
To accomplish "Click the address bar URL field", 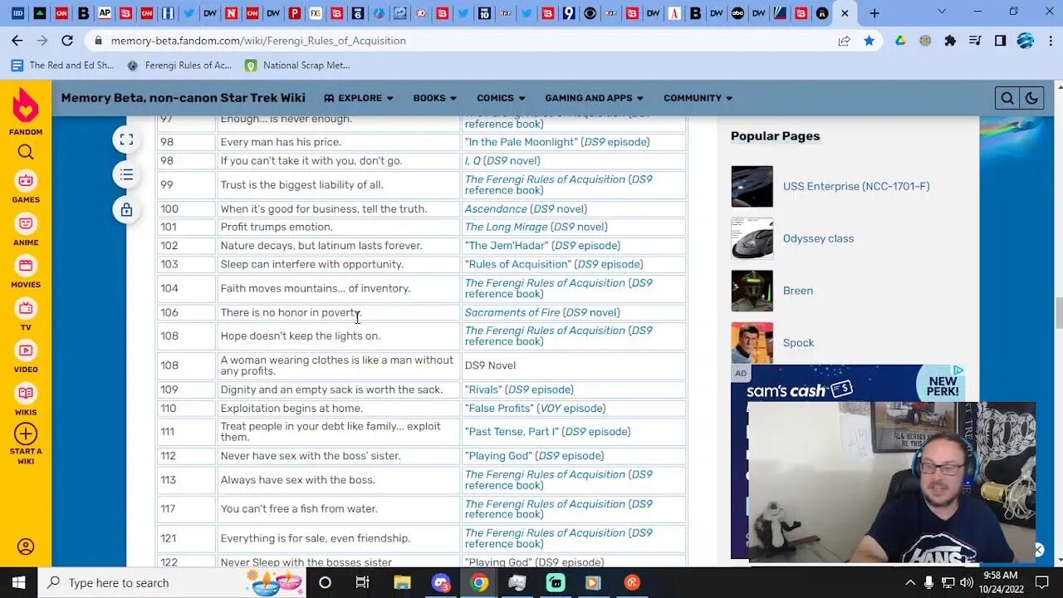I will point(465,40).
